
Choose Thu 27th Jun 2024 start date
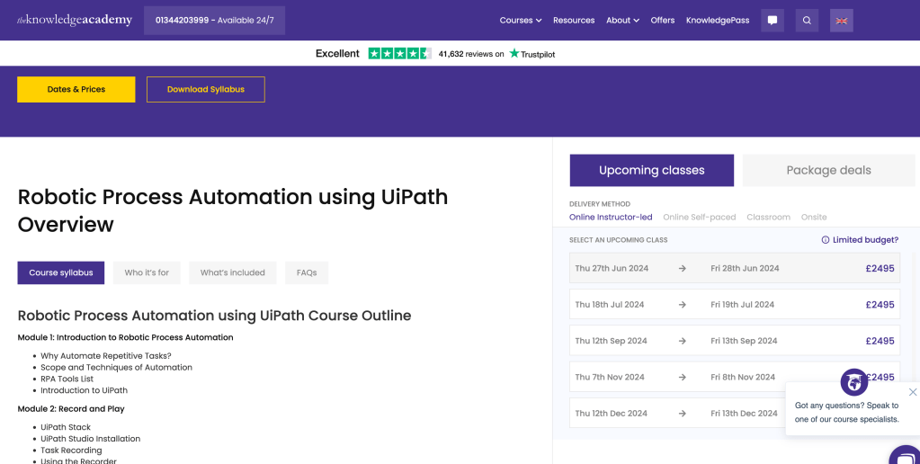pyautogui.click(x=612, y=269)
